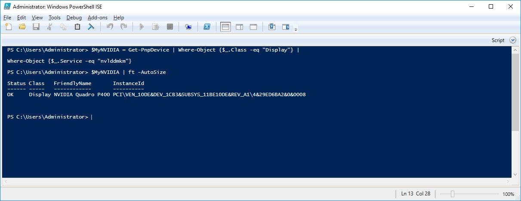Screen dimensions: 521x201
Task: Start PowerShell.exe console icon
Action: click(207, 27)
